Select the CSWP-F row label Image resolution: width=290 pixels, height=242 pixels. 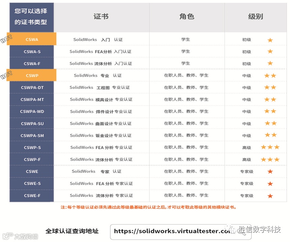tap(32, 160)
